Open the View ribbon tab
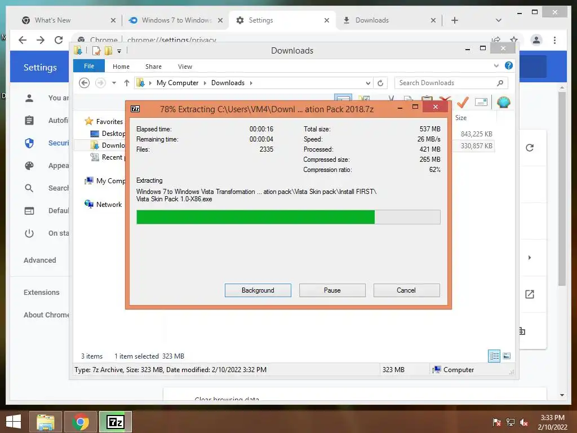The width and height of the screenshot is (577, 433). coord(185,67)
